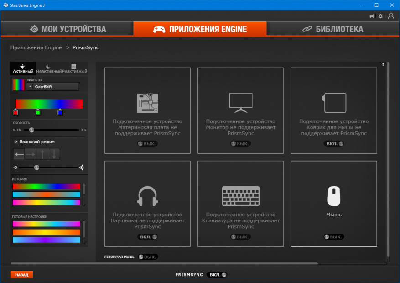The height and width of the screenshot is (283, 400).
Task: Open the settings gear icon
Action: [380, 16]
